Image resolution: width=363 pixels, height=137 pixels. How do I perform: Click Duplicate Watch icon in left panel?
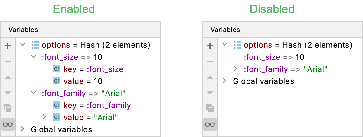[8, 108]
